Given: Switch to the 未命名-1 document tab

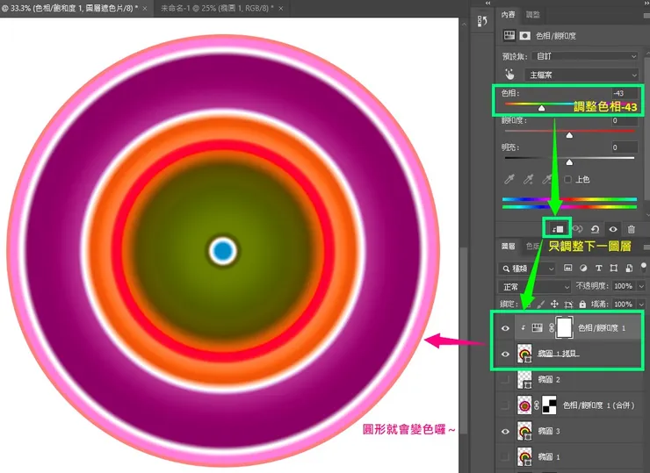Looking at the screenshot, I should 215,7.
